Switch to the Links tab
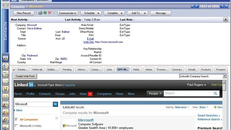The height and width of the screenshot is (130, 231). (x=109, y=70)
